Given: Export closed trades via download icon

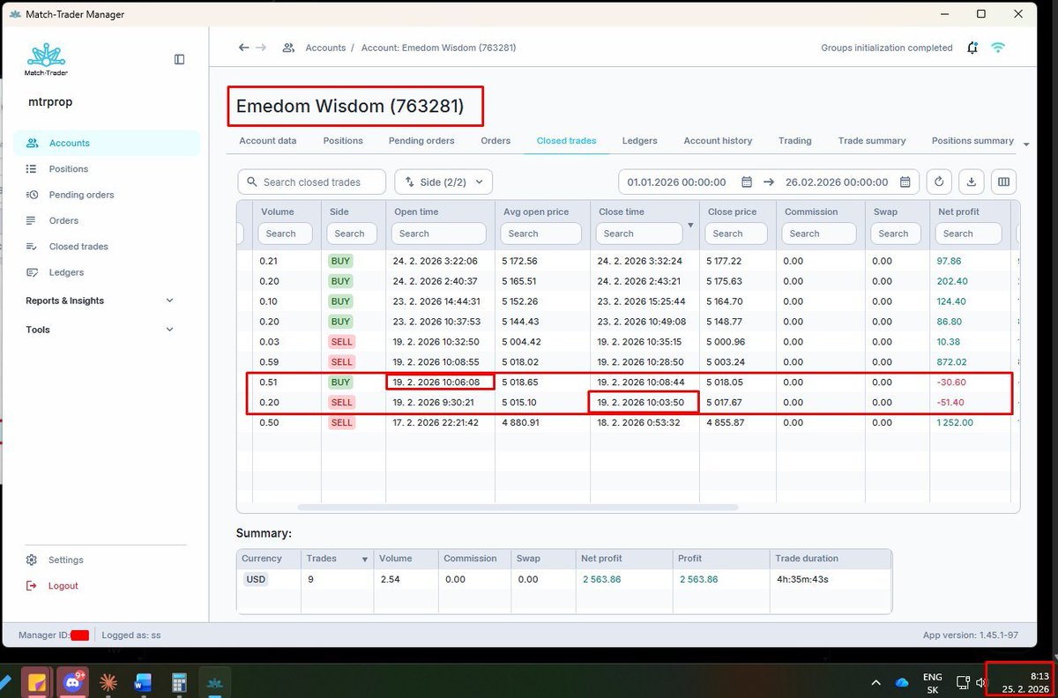Looking at the screenshot, I should coord(971,182).
